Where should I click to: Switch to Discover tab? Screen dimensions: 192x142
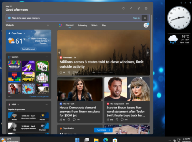coord(70,25)
